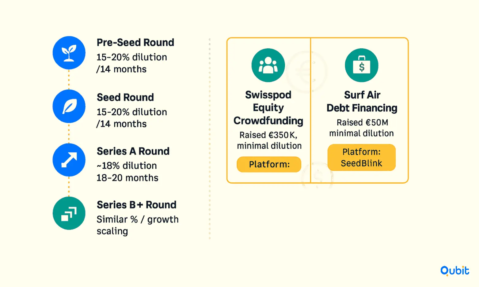Click the Platform: SeedBlink yellow button
The height and width of the screenshot is (287, 479).
pyautogui.click(x=362, y=158)
